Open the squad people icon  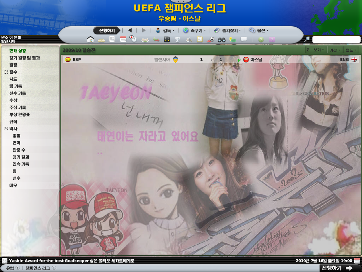click(x=145, y=40)
